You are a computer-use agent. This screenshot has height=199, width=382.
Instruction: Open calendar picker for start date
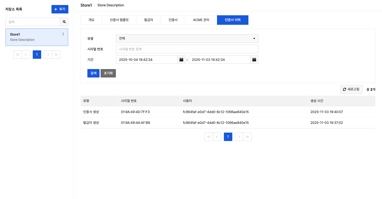181,60
